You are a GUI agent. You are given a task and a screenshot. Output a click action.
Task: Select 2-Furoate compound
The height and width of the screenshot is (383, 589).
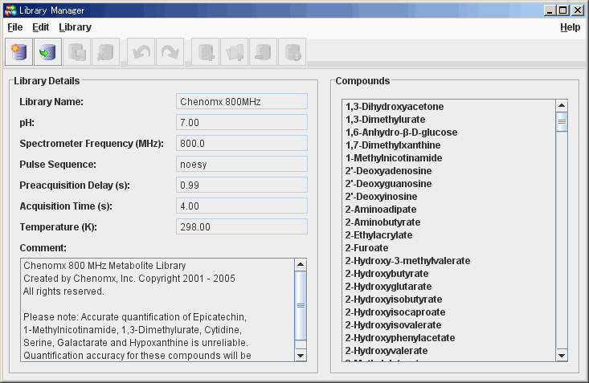pos(449,248)
